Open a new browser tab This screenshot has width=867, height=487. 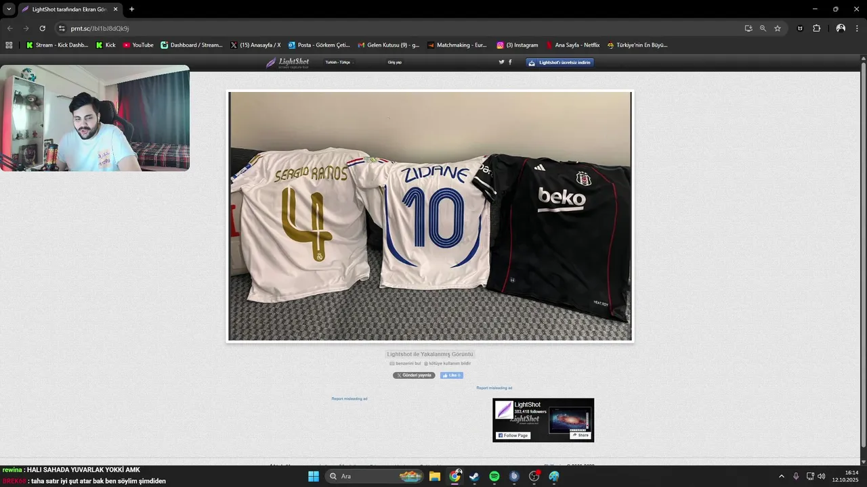click(131, 9)
